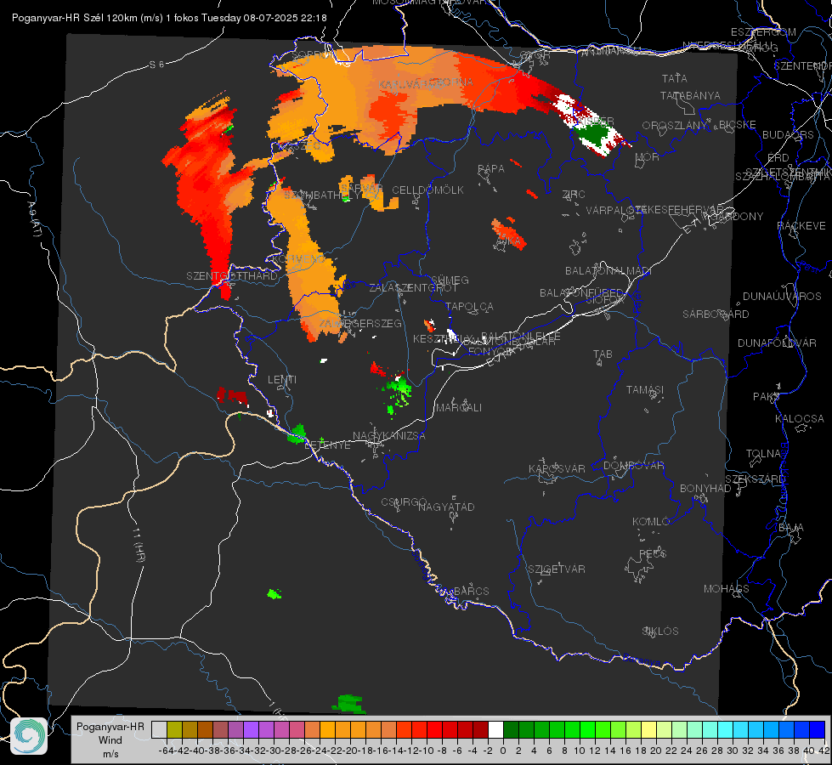This screenshot has width=832, height=765.
Task: Click the word Wind in the legend
Action: [x=110, y=740]
